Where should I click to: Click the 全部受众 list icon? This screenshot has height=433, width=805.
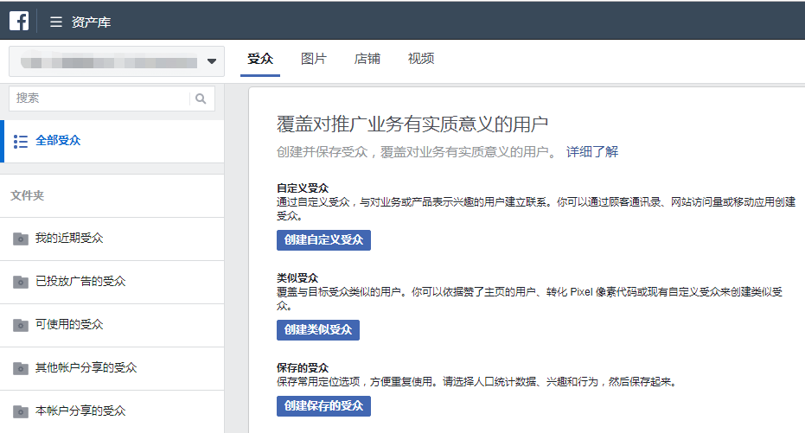22,141
